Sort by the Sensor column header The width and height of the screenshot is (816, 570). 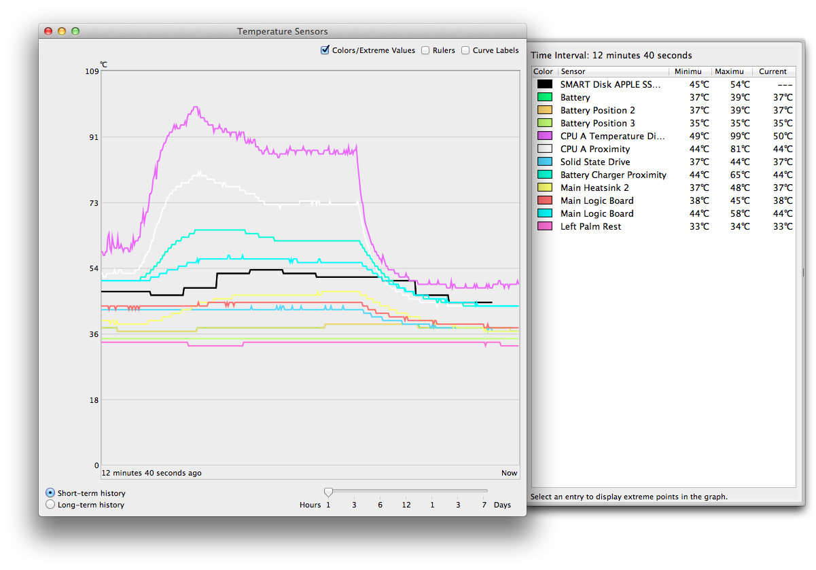tap(613, 71)
